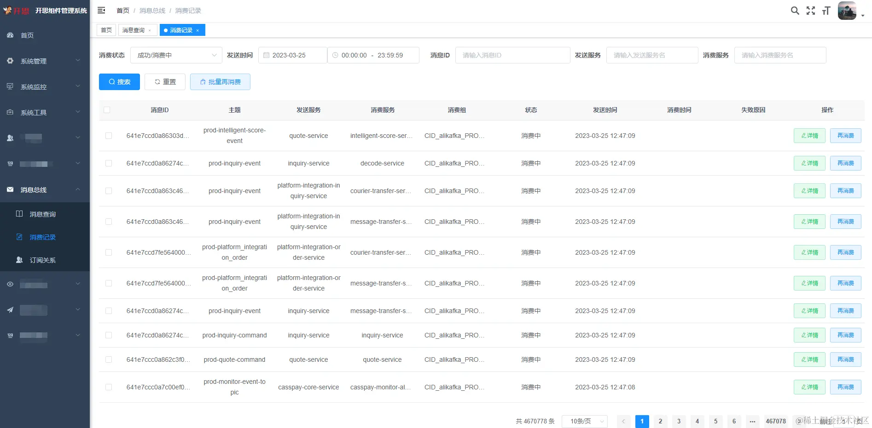Check the prod-quote-command row checkbox
Screen dimensions: 872x428
tap(109, 360)
